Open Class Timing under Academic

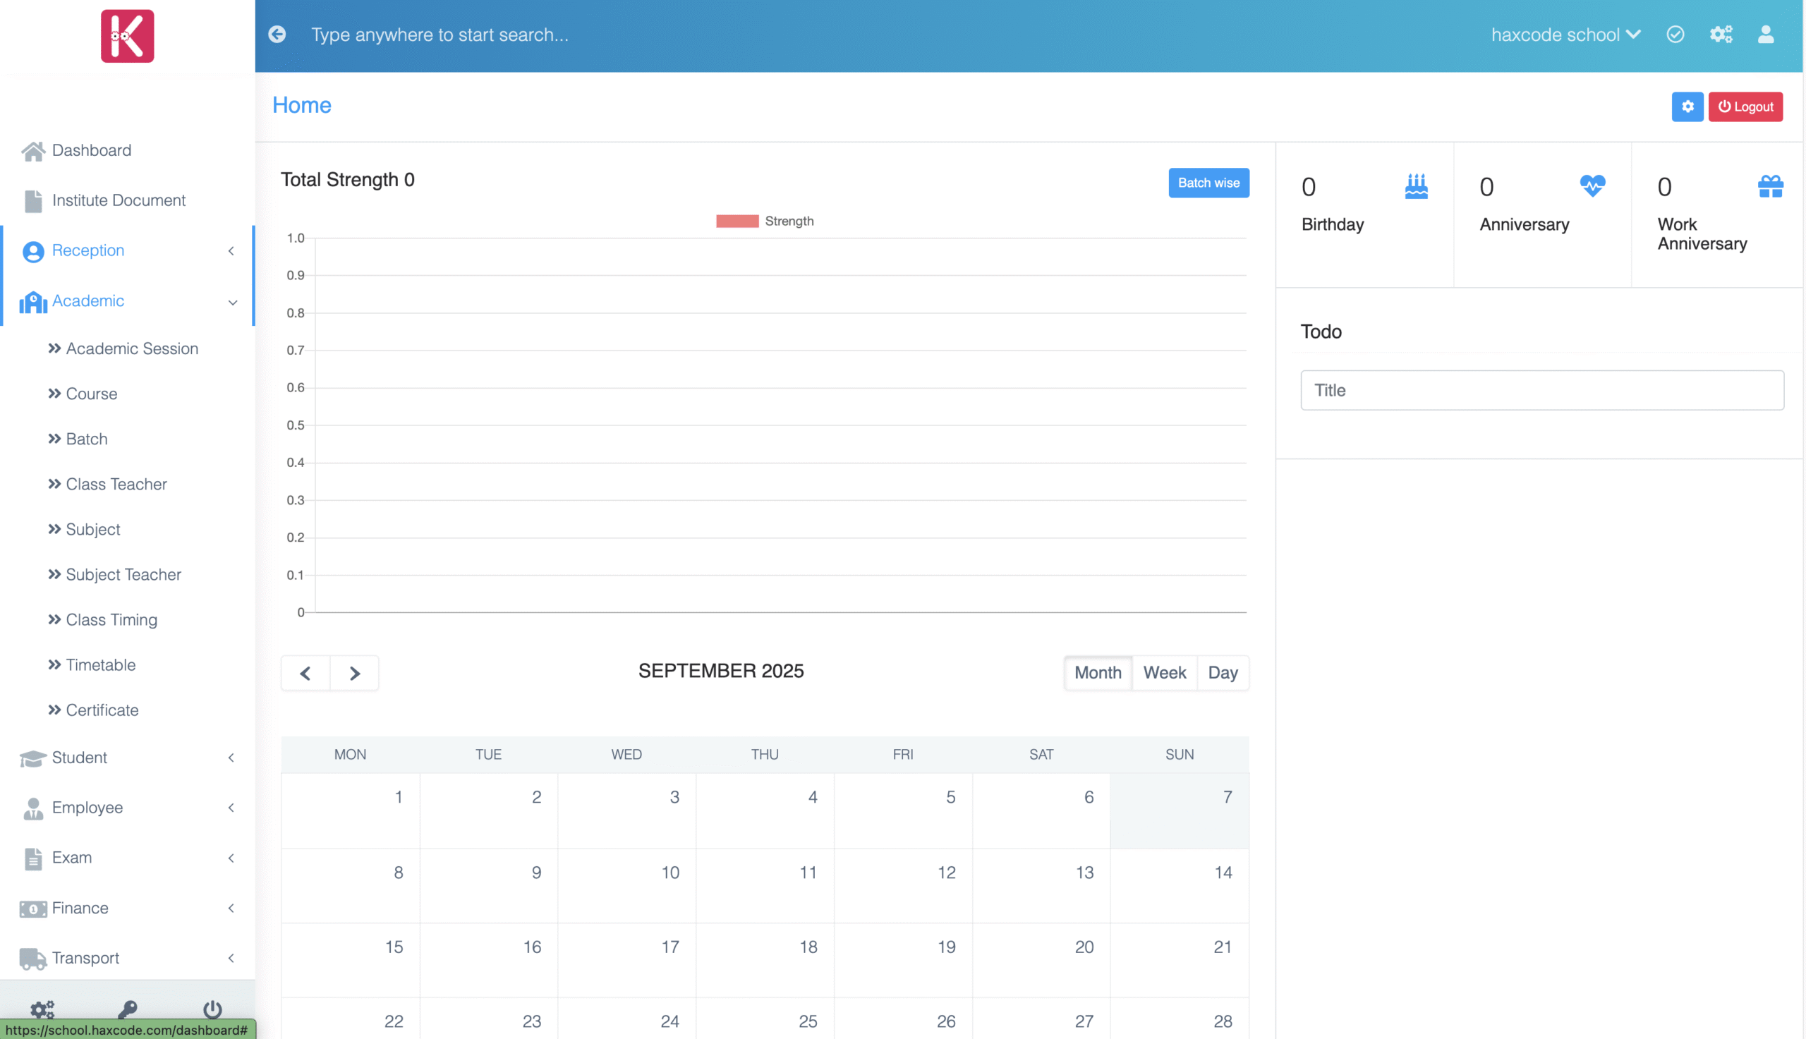click(x=111, y=619)
